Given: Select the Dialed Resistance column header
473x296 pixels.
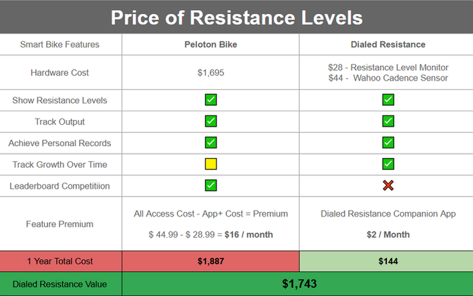Looking at the screenshot, I should point(388,45).
